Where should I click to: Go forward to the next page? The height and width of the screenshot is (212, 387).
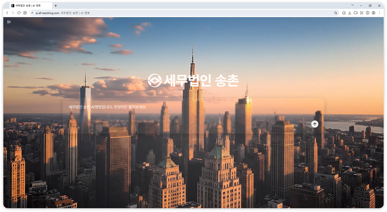[x=13, y=13]
